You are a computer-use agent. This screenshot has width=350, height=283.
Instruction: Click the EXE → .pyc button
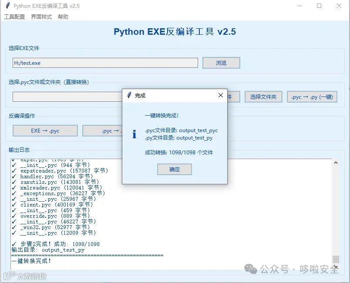[x=45, y=130]
